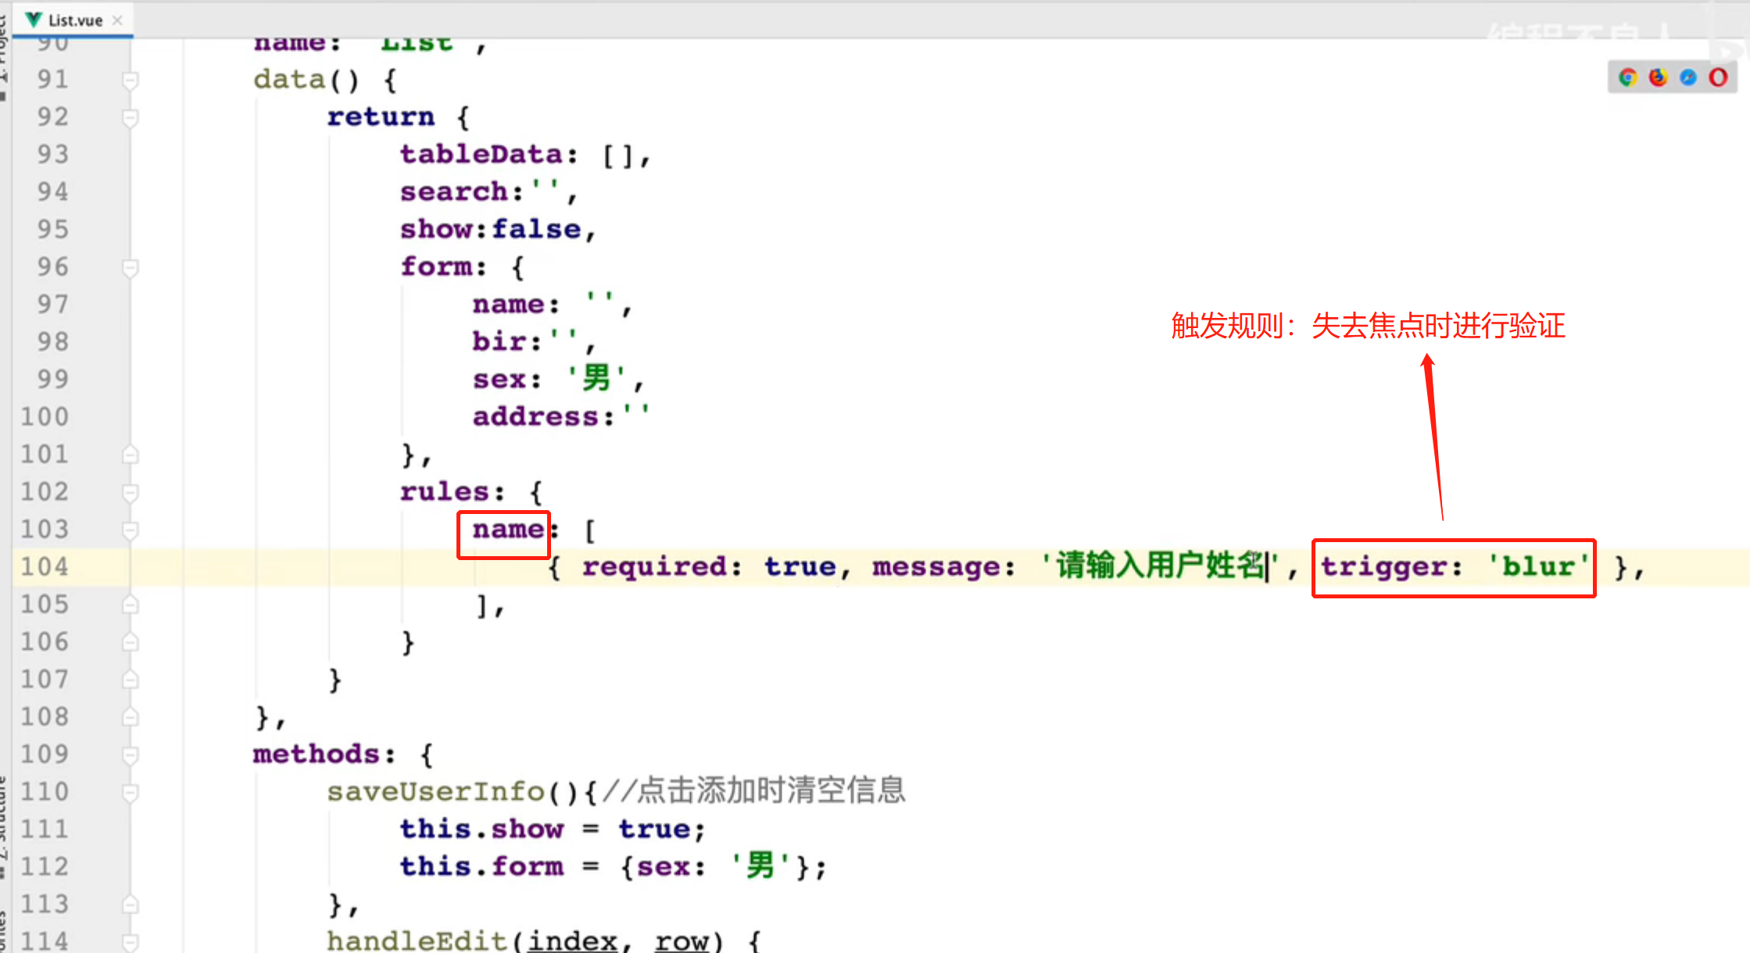This screenshot has height=953, width=1750.
Task: Collapse the data() function fold at line 91
Action: tap(131, 80)
